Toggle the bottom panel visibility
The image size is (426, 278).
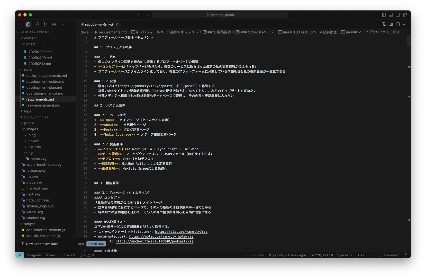point(391,15)
